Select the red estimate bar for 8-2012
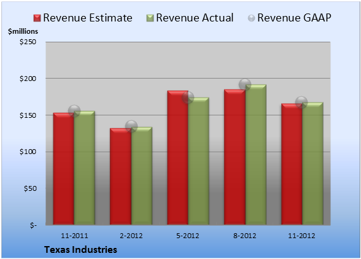 click(235, 157)
